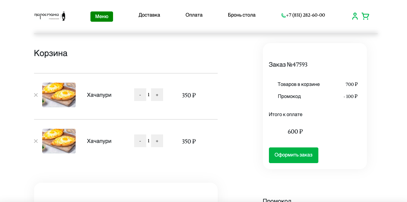Image resolution: width=407 pixels, height=202 pixels.
Task: Click the first Хачапури product image
Action: coord(59,95)
